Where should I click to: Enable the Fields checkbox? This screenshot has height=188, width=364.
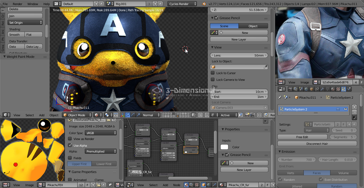70,158
